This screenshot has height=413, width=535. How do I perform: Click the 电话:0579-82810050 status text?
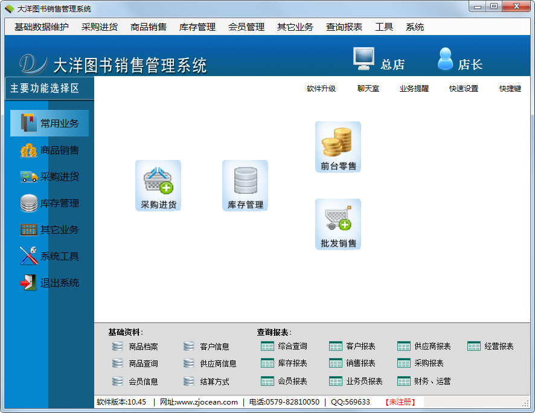pyautogui.click(x=284, y=402)
